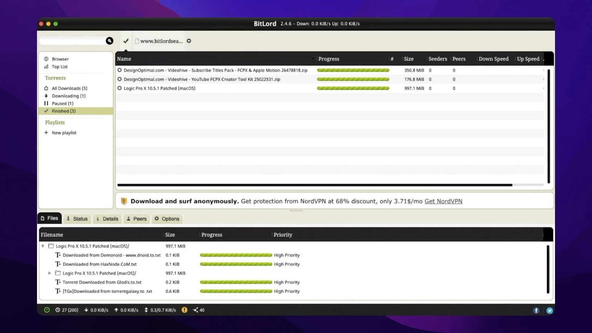Open the search magnifier icon
The image size is (592, 333).
click(x=109, y=40)
